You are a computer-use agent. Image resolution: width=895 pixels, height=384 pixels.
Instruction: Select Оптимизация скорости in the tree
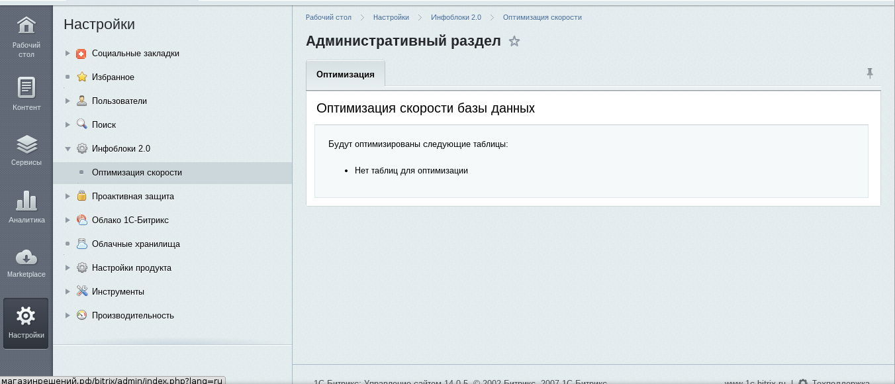pyautogui.click(x=136, y=173)
